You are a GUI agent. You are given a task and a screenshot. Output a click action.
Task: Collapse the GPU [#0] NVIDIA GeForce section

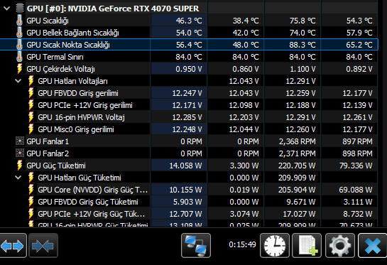[x=6, y=9]
